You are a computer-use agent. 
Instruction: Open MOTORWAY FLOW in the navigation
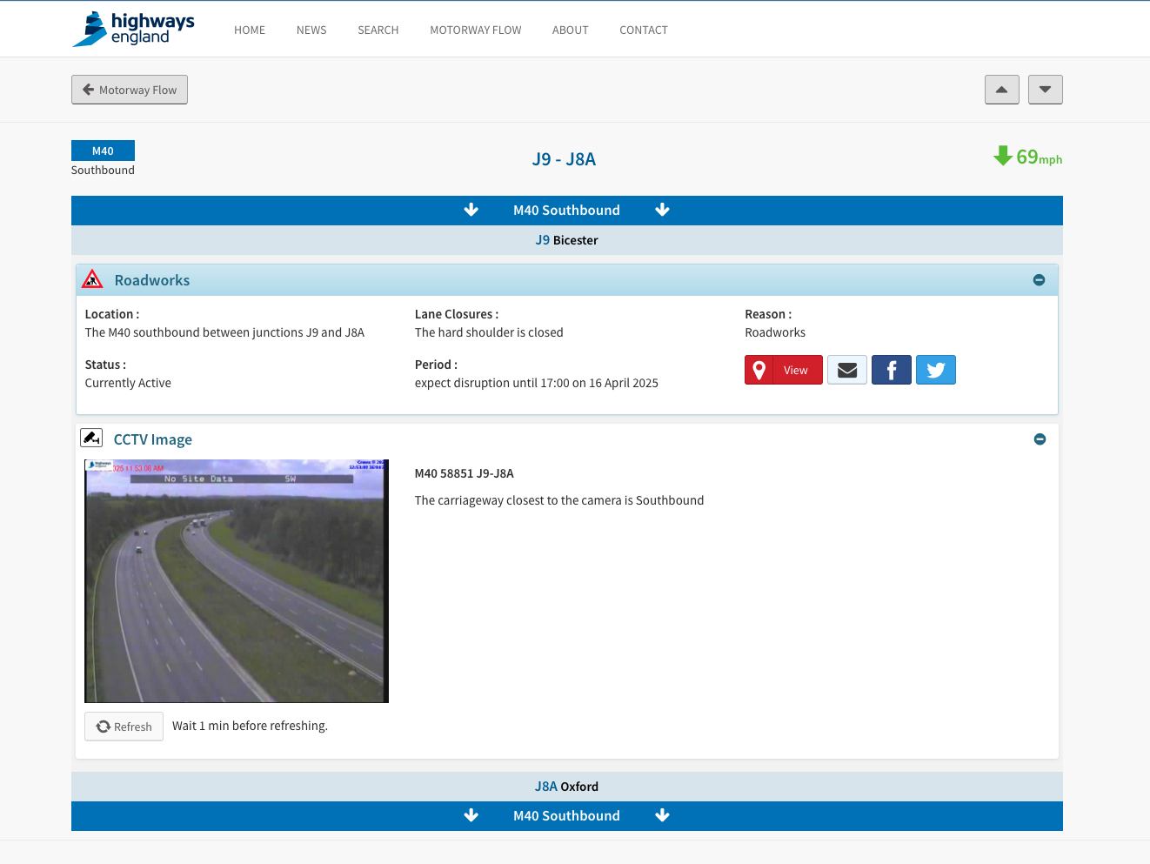click(476, 30)
